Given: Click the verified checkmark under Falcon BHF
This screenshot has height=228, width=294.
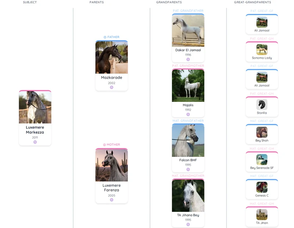Looking at the screenshot, I should point(188,169).
